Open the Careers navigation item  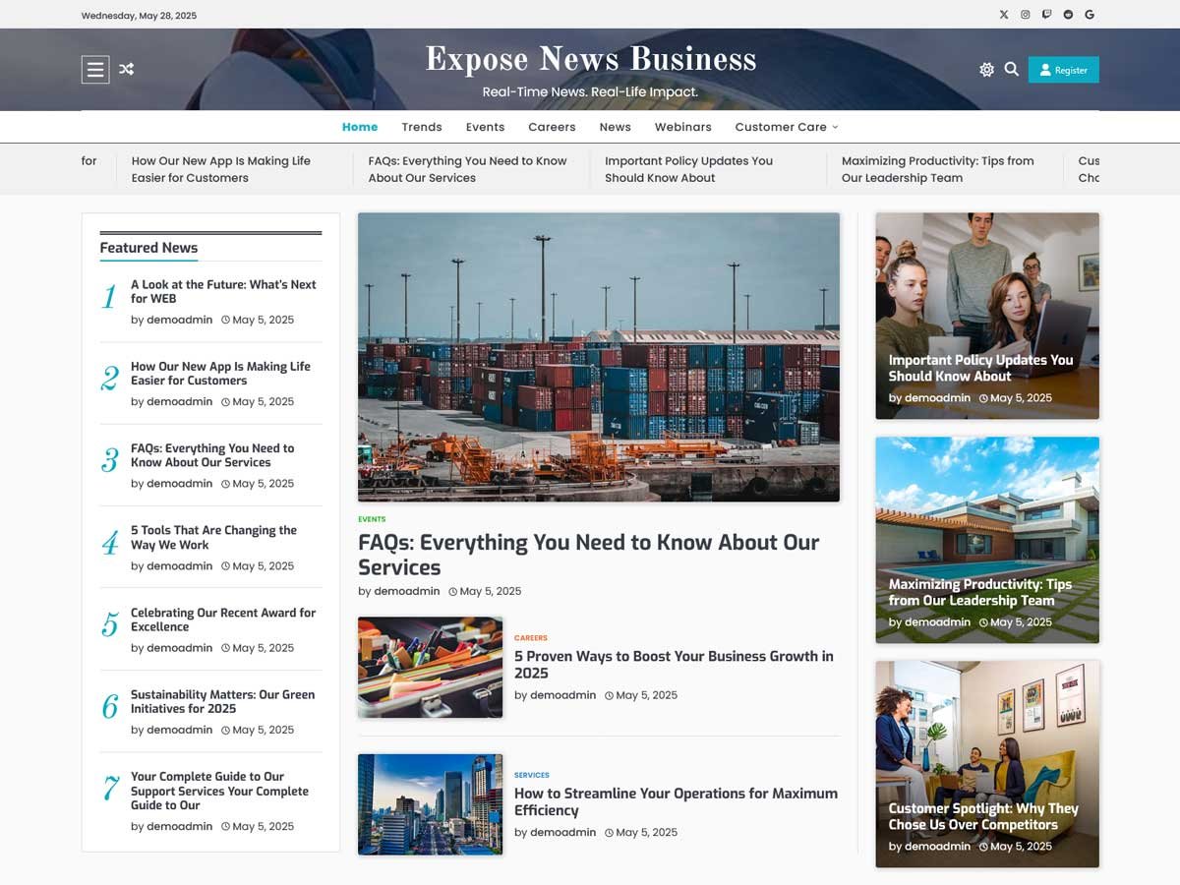(552, 127)
